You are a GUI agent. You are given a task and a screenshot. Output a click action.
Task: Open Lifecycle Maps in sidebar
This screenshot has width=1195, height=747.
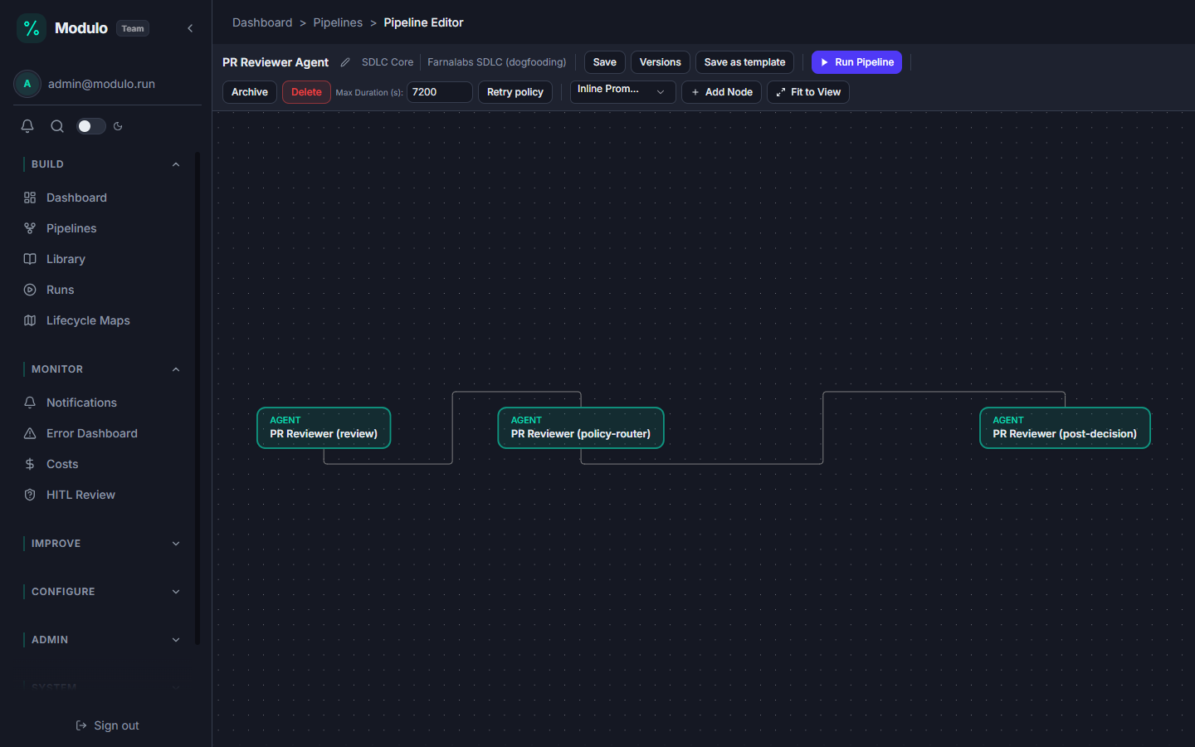(103, 320)
